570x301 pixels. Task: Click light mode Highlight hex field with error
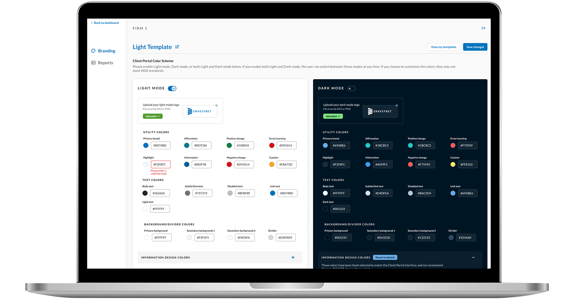161,165
